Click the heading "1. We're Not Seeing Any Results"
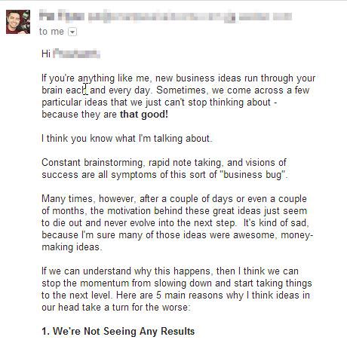This screenshot has width=347, height=343. (118, 331)
